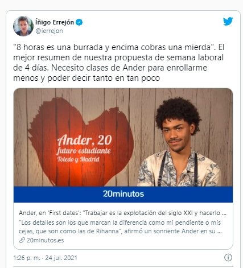
Task: Click the date 24 jul. 2021
Action: tap(61, 258)
